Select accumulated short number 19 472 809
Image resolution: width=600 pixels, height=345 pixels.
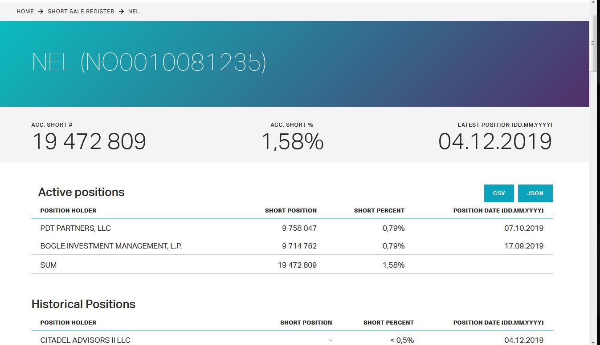pos(89,141)
